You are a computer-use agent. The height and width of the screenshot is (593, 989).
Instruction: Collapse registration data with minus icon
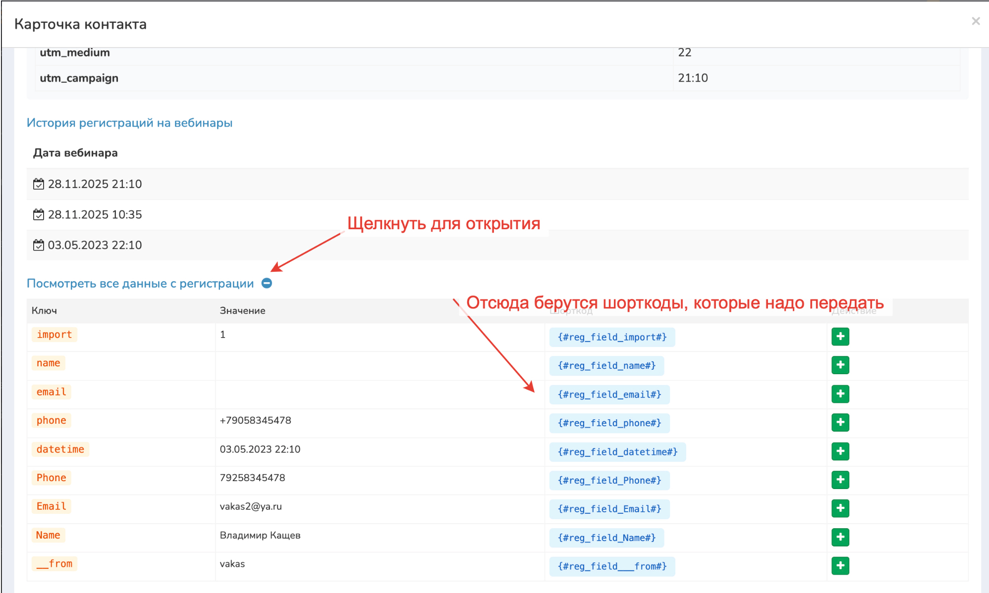point(267,283)
